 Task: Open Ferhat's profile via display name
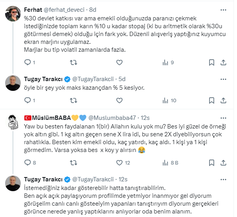[x=33, y=9]
